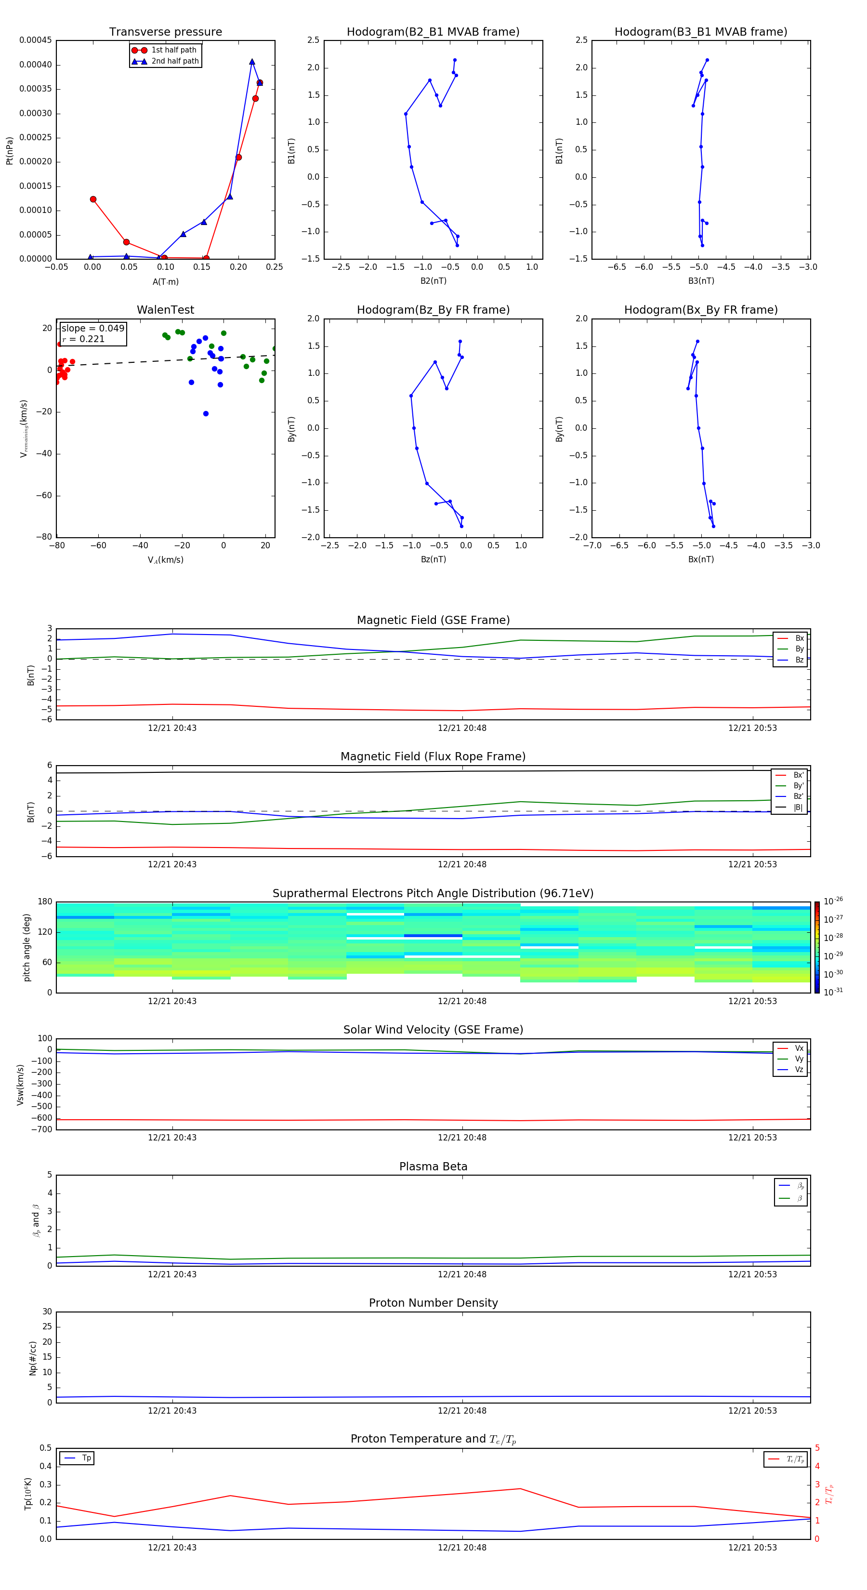Viewport: 867px width, 1590px height.
Task: Click Bz legend entry in GSE magnetic field plot
Action: coord(790,660)
